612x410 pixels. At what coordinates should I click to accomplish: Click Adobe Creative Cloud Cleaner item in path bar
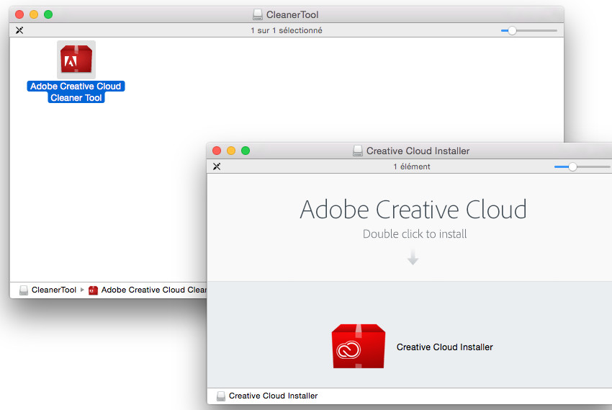point(148,290)
